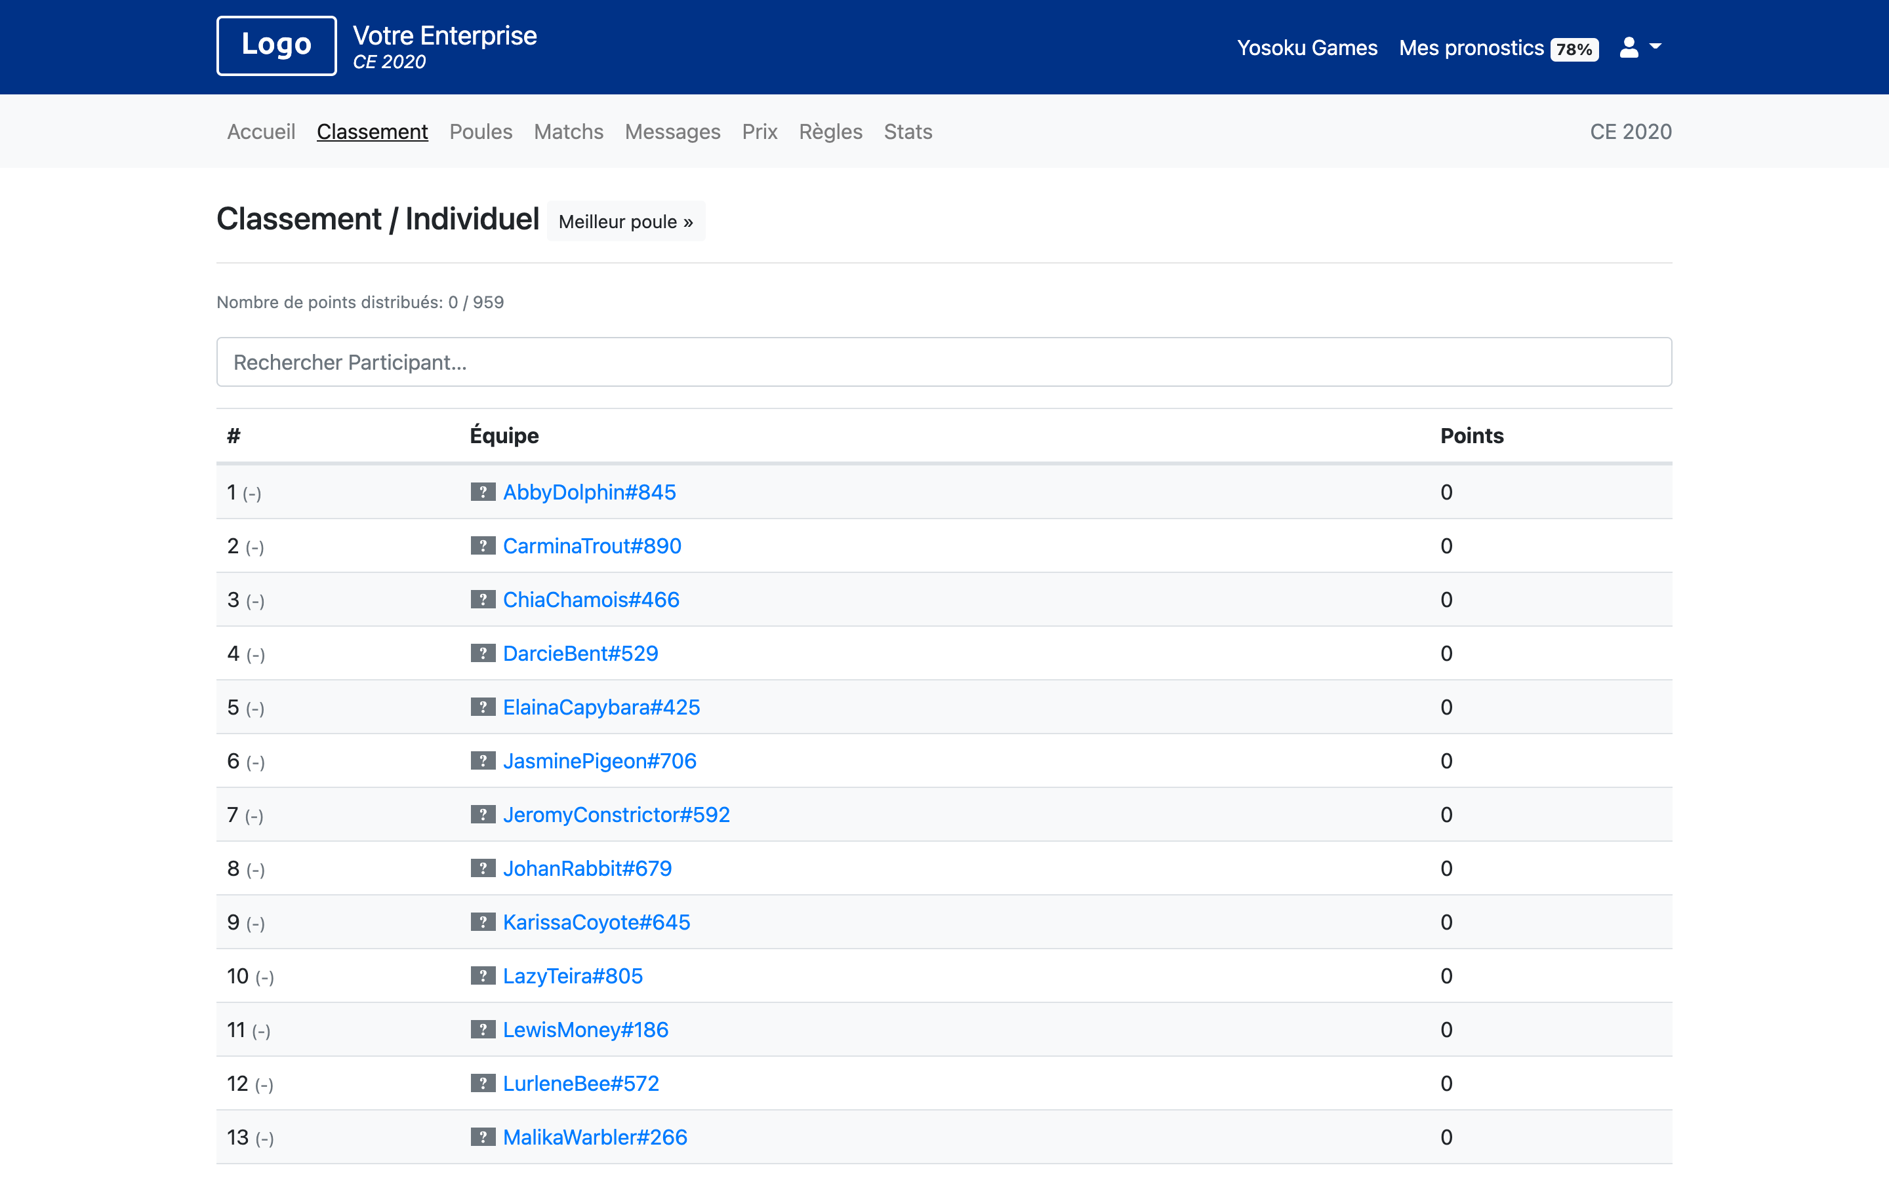Viewport: 1889px width, 1180px height.
Task: Open LurleneBee#572 profile link
Action: (x=582, y=1085)
